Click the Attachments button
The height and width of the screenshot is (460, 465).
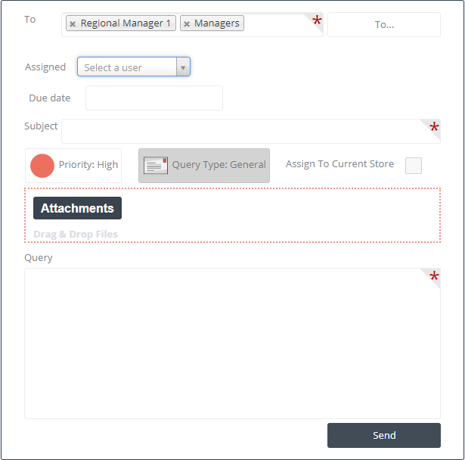point(77,208)
